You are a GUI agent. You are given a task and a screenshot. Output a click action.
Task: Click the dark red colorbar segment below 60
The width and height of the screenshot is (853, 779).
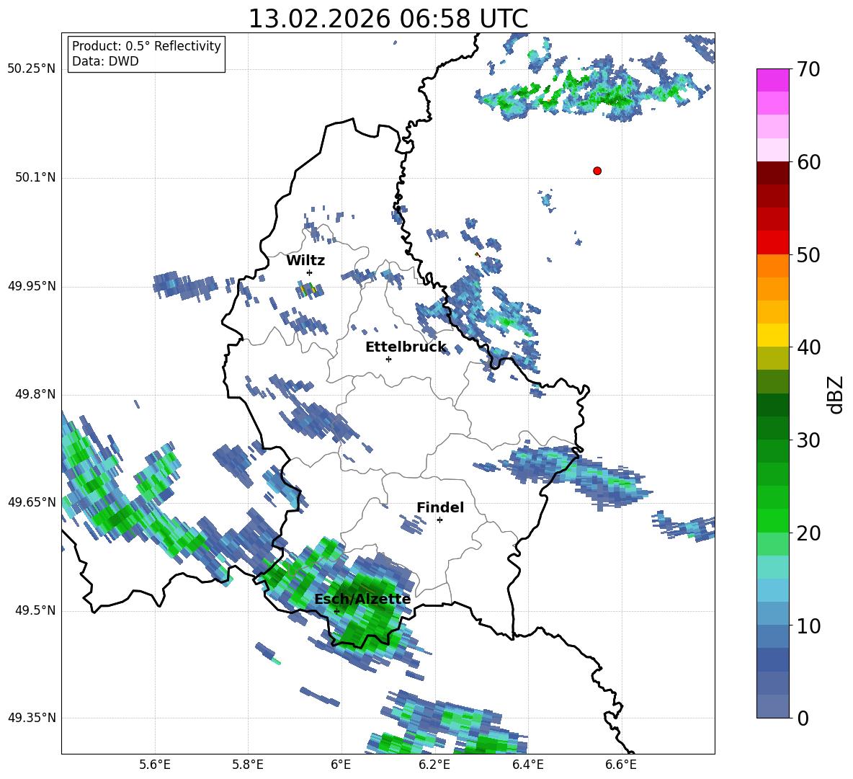pyautogui.click(x=772, y=173)
